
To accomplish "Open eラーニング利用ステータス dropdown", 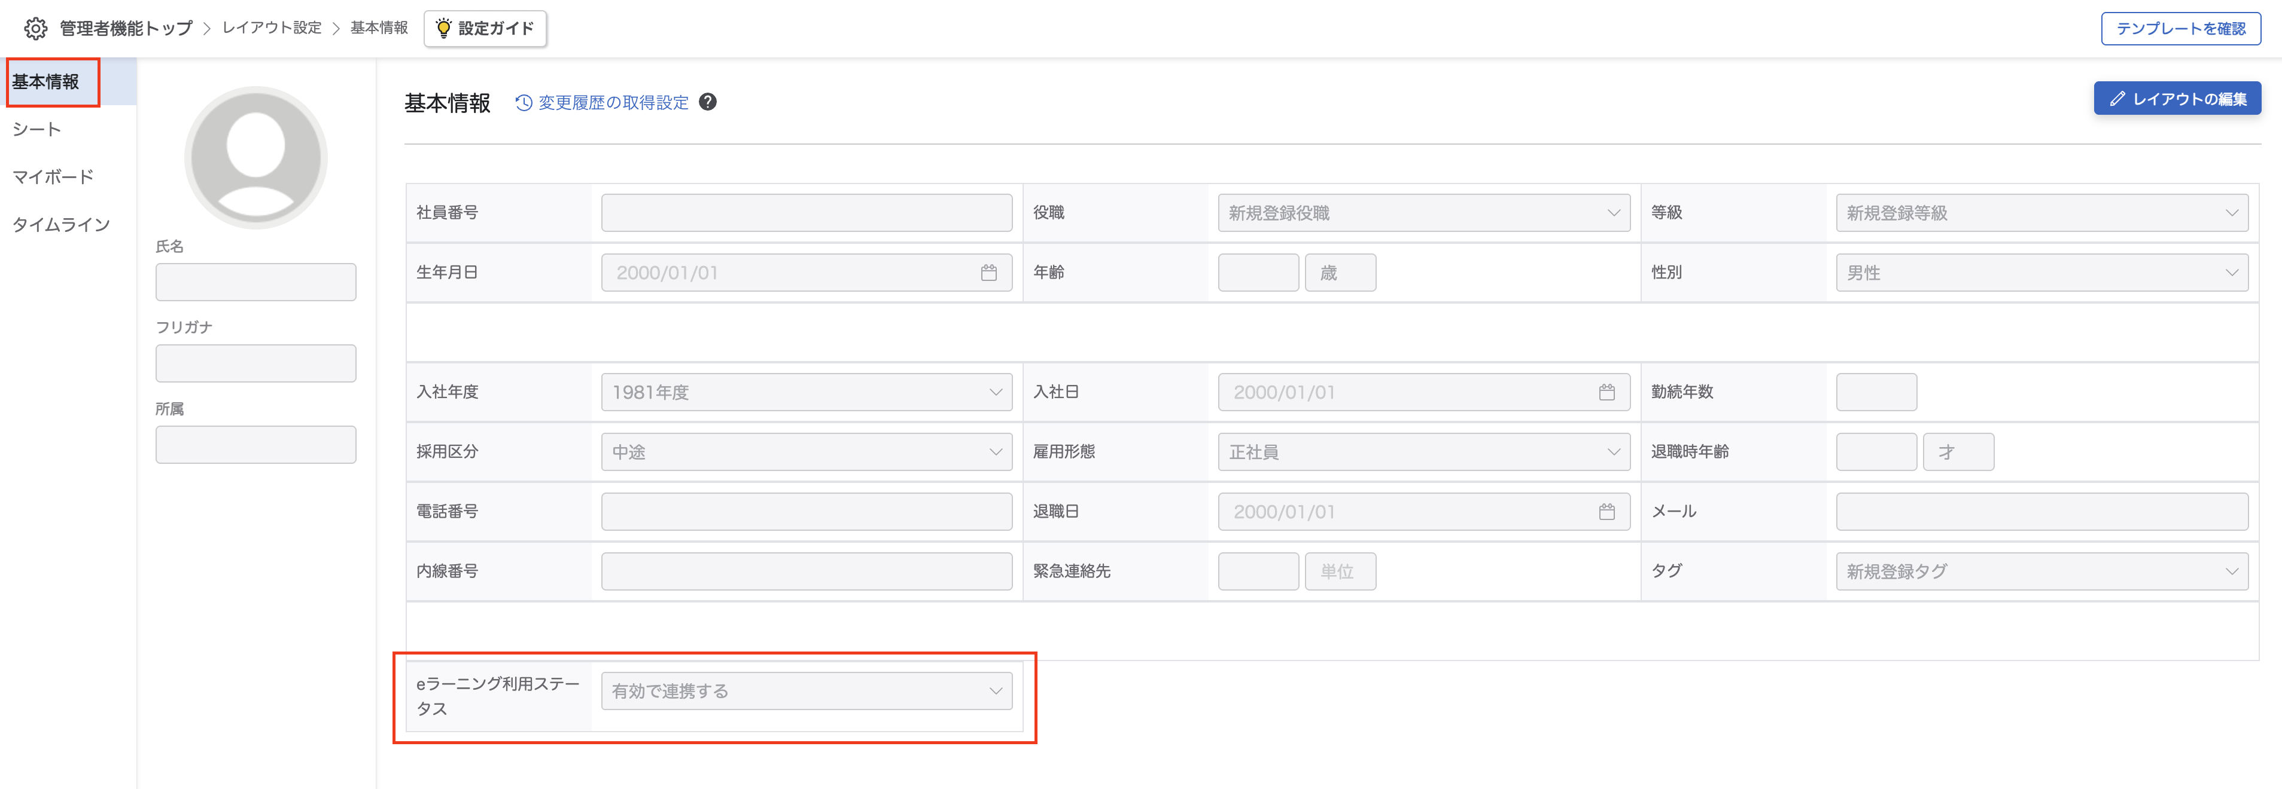I will click(806, 691).
